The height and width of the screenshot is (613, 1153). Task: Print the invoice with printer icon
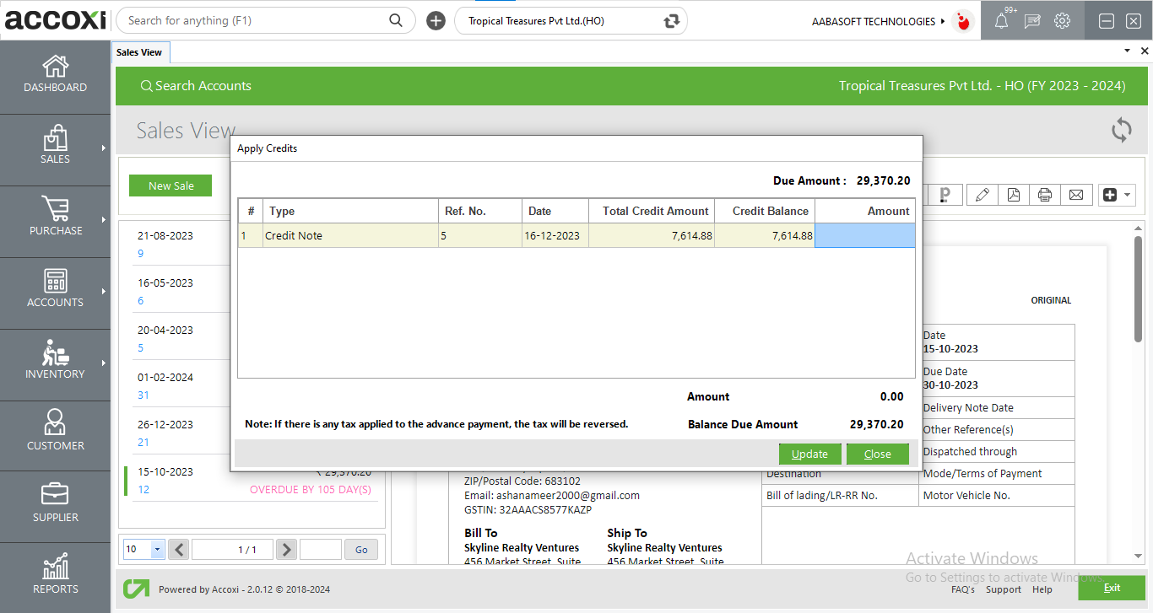(x=1045, y=195)
